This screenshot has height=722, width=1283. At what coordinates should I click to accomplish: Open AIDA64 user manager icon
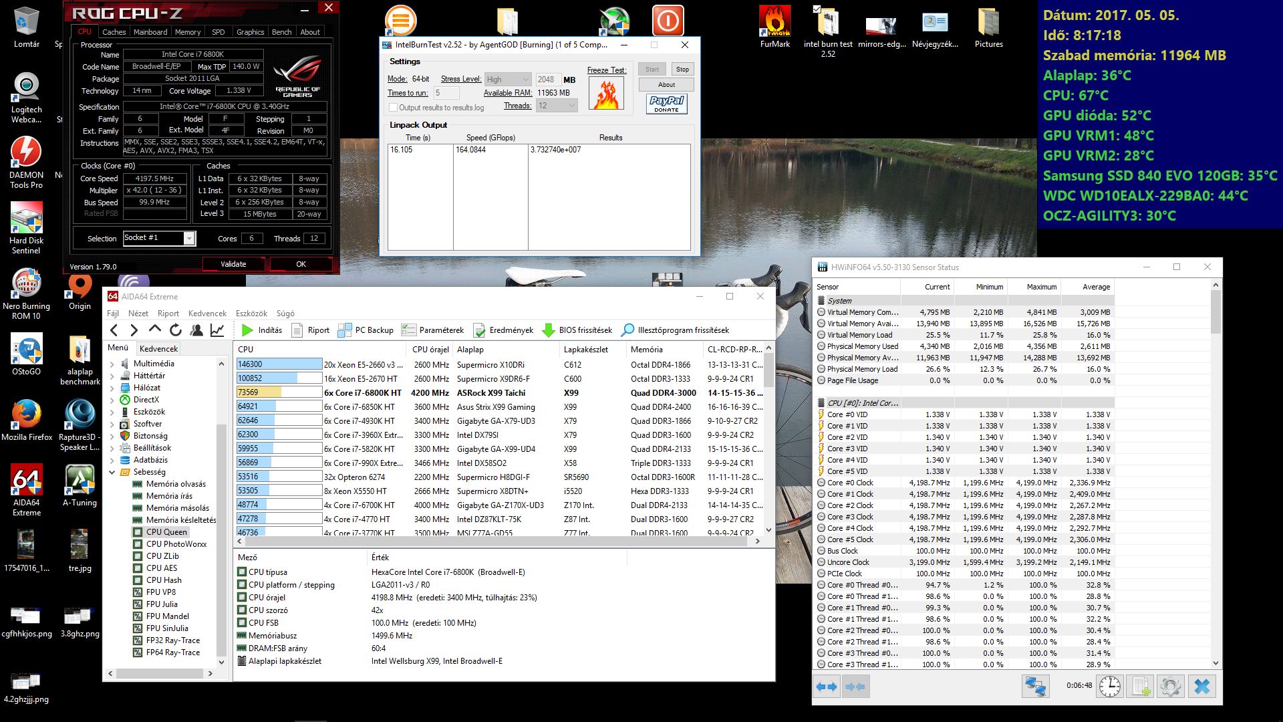point(196,330)
